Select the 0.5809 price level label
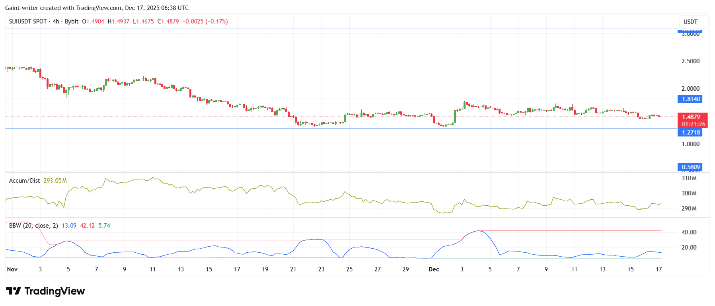Viewport: 715px width, 306px height. [690, 167]
